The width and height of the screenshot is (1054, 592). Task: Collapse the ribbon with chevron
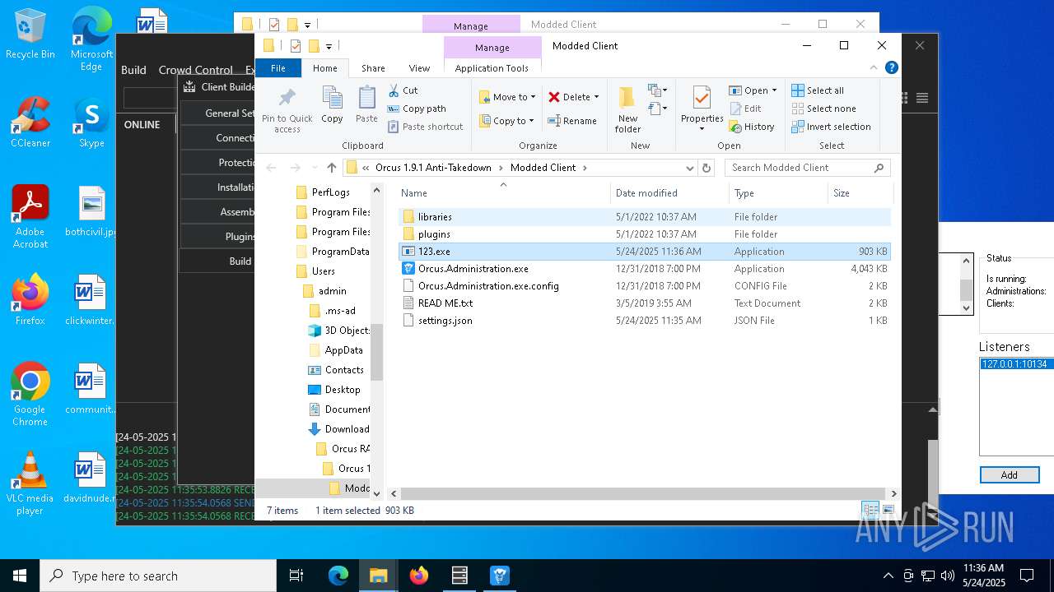click(874, 68)
